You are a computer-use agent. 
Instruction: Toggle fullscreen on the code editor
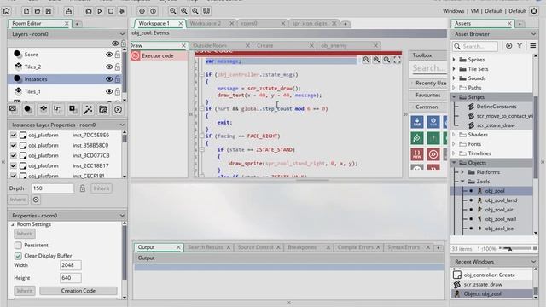tap(397, 60)
